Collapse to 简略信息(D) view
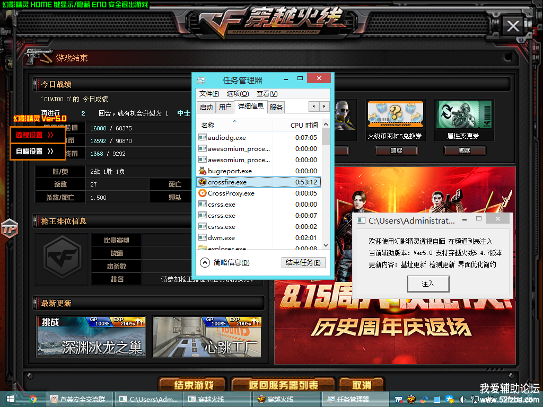 (x=225, y=263)
